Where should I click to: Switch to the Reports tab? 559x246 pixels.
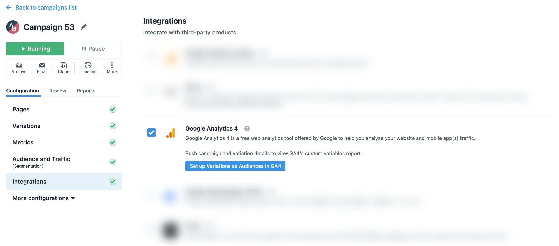(86, 91)
